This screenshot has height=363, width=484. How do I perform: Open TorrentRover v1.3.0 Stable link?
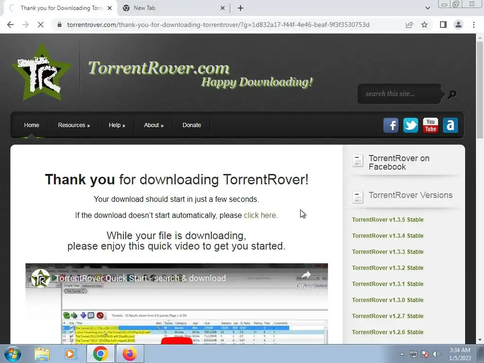point(388,300)
